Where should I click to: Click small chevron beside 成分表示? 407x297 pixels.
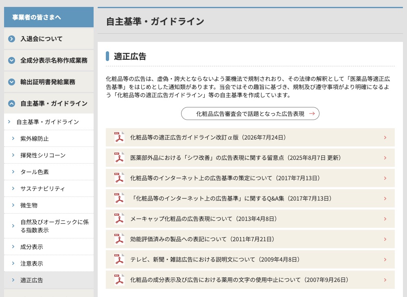(x=13, y=247)
